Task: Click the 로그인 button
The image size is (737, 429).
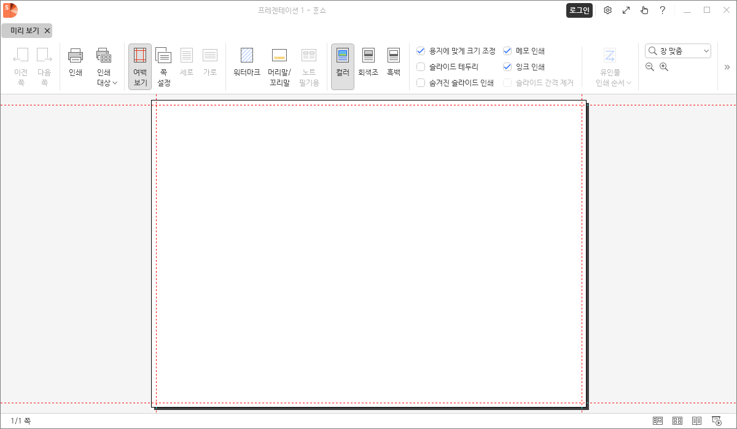Action: click(x=579, y=10)
